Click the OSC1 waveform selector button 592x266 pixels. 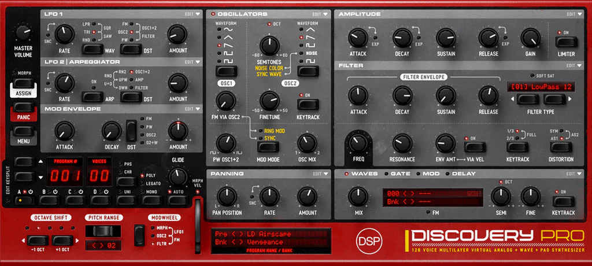[227, 71]
